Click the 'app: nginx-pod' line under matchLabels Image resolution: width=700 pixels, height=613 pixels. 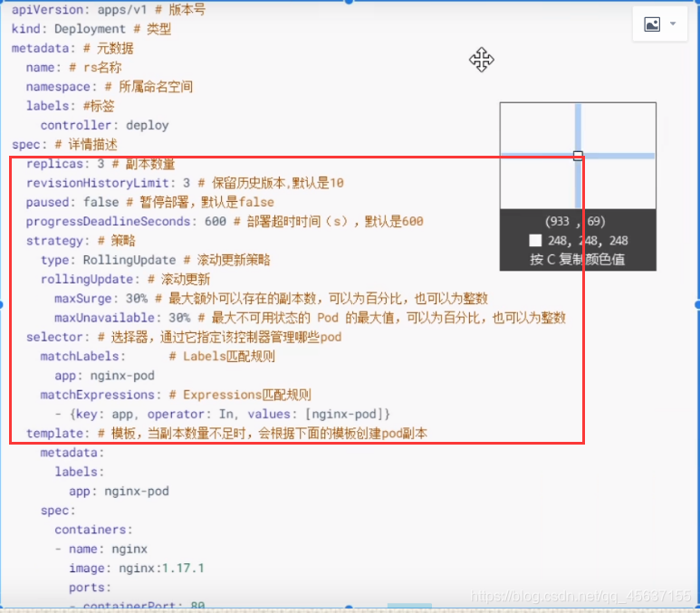pyautogui.click(x=104, y=375)
